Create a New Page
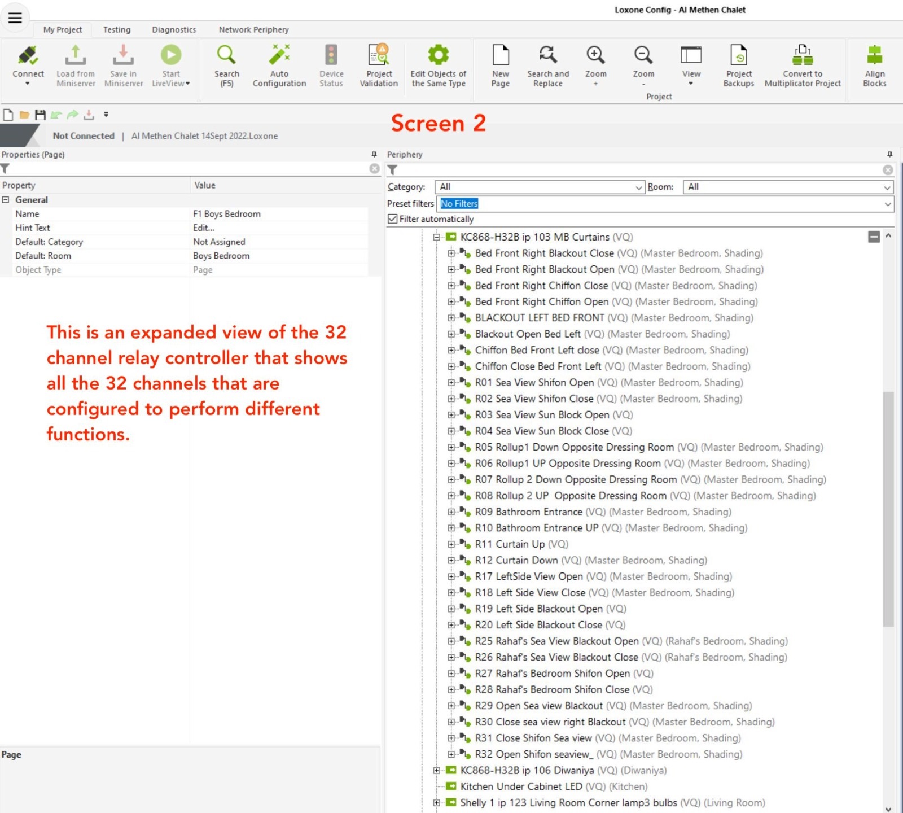 pos(500,56)
